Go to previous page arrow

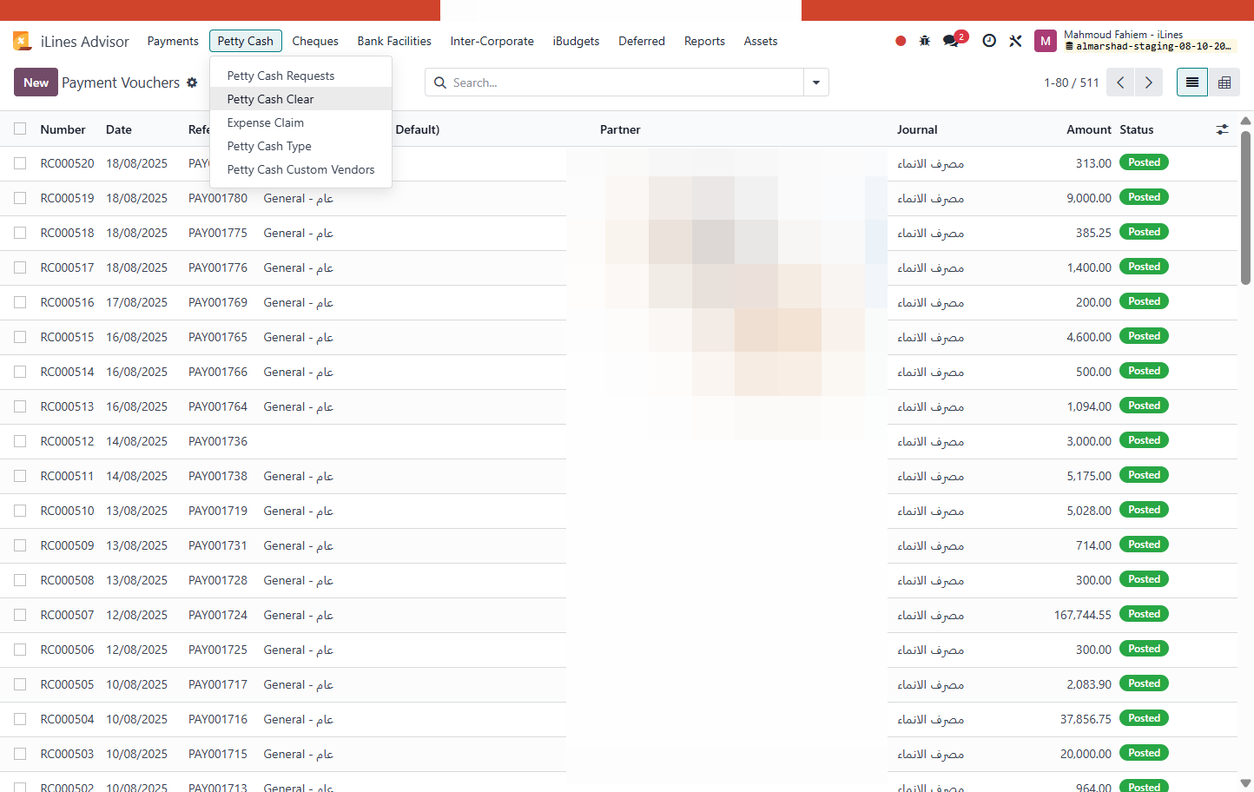click(x=1120, y=82)
